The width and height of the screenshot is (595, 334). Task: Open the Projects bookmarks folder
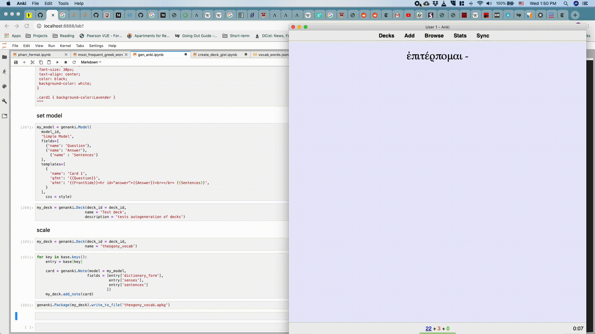coord(37,36)
